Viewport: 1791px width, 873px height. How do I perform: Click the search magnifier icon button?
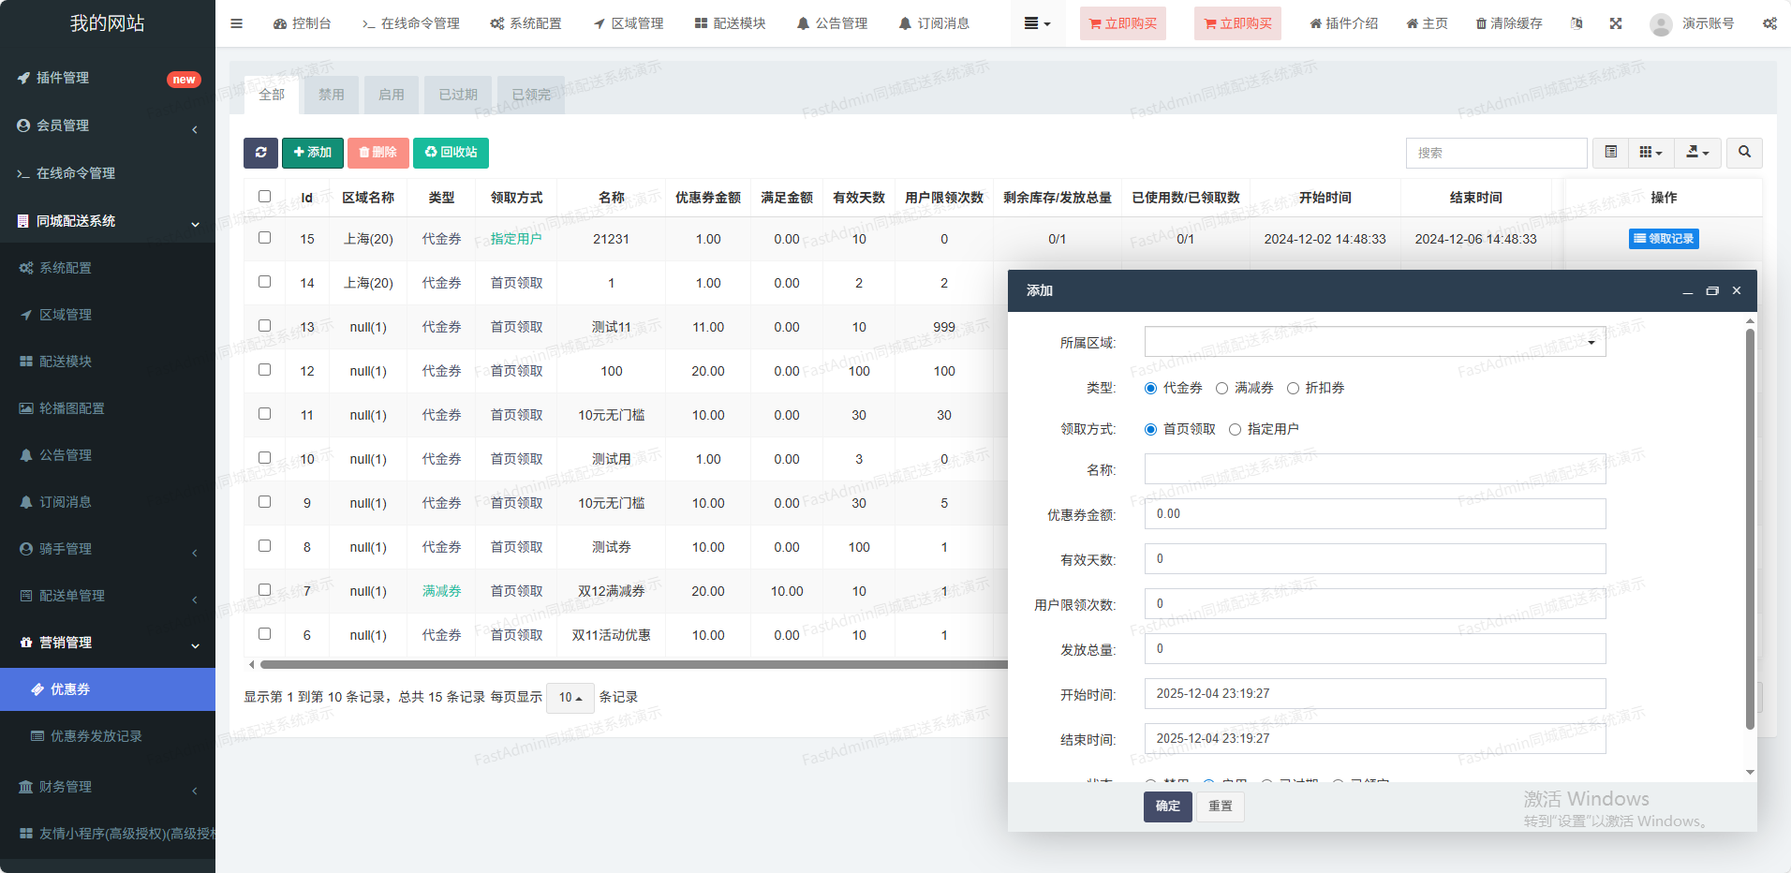pyautogui.click(x=1744, y=153)
